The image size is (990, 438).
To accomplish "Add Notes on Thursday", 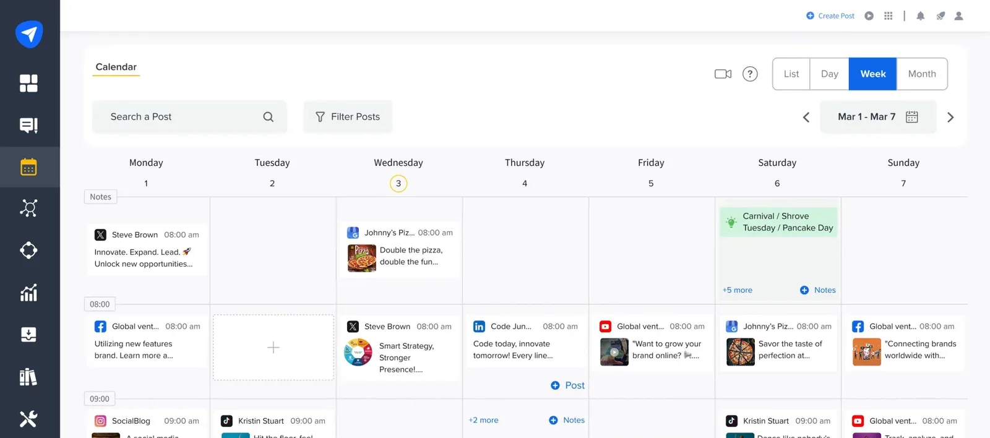I will point(567,420).
